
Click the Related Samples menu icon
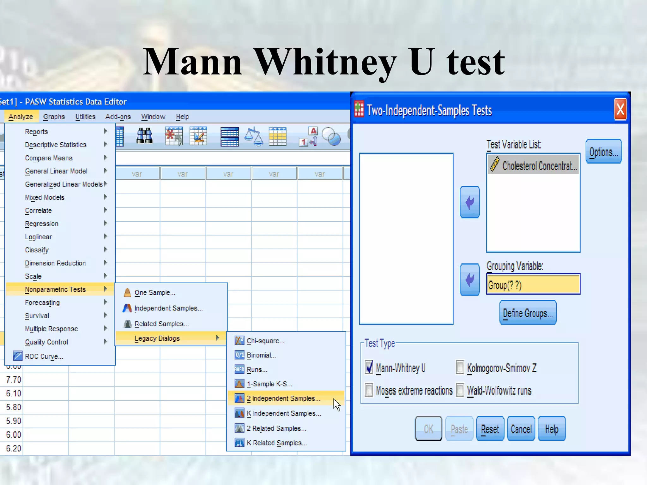128,324
